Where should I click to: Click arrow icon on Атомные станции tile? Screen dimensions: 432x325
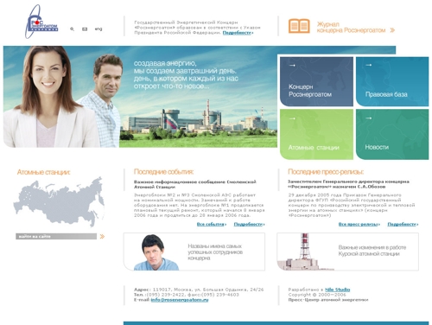(x=292, y=118)
